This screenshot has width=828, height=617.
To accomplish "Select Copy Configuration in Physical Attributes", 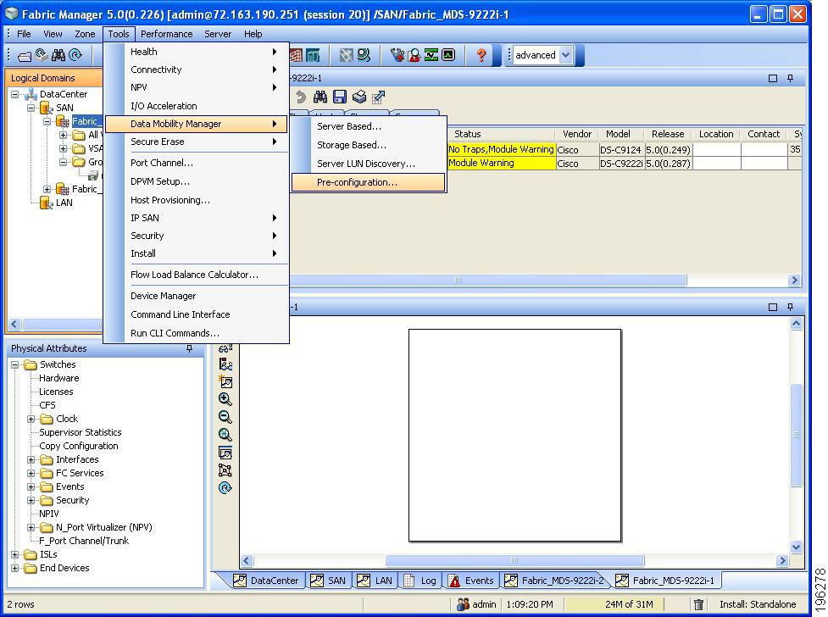I will (x=79, y=446).
